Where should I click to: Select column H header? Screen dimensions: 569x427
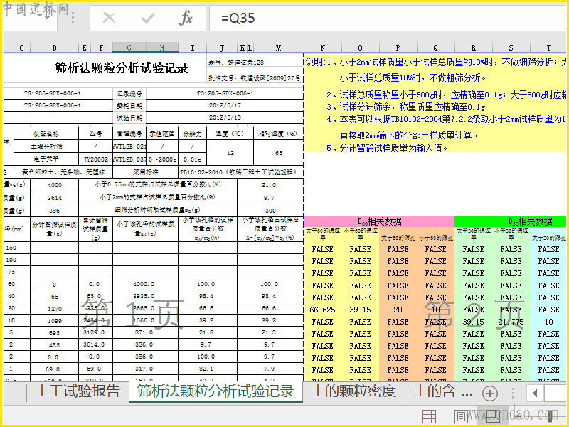[162, 48]
